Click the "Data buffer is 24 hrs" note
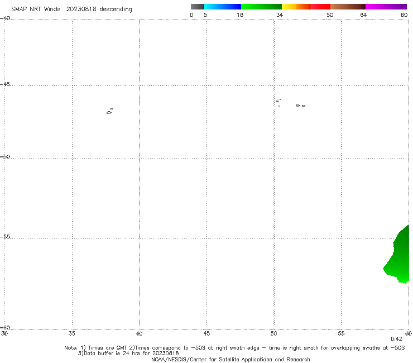This screenshot has height=363, width=413. 128,354
